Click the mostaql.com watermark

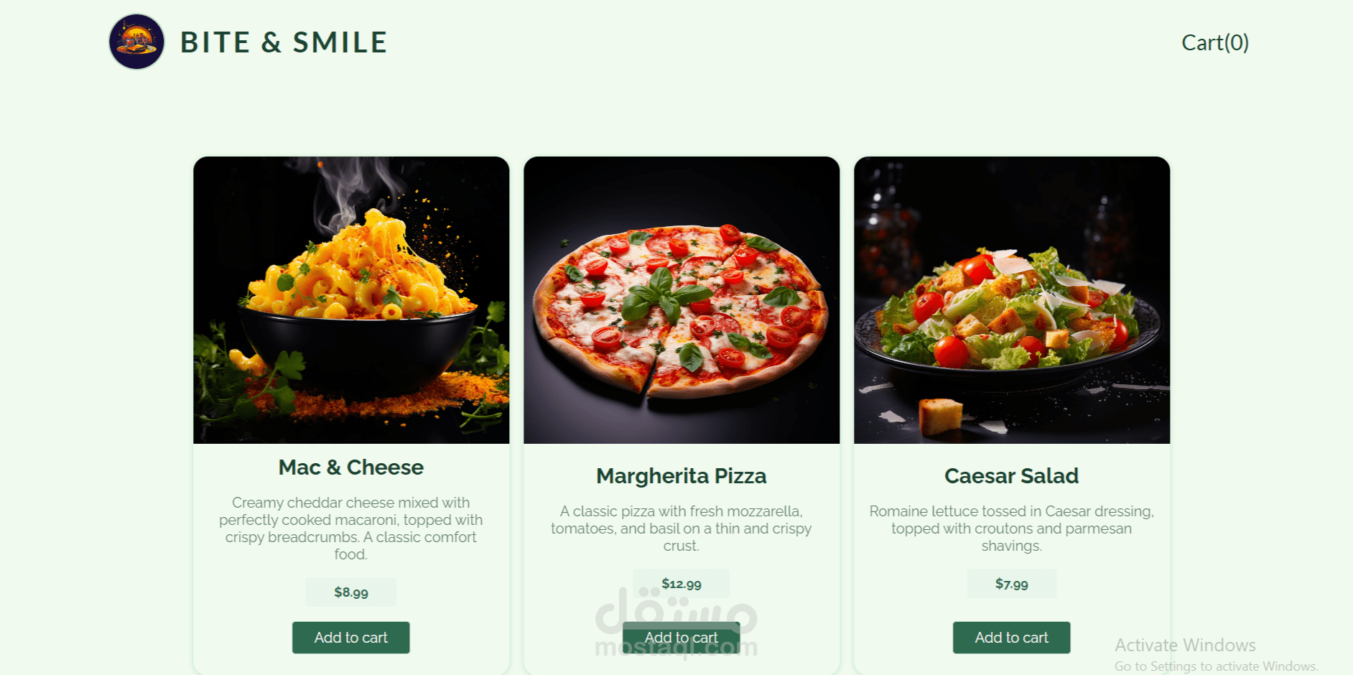pos(676,622)
